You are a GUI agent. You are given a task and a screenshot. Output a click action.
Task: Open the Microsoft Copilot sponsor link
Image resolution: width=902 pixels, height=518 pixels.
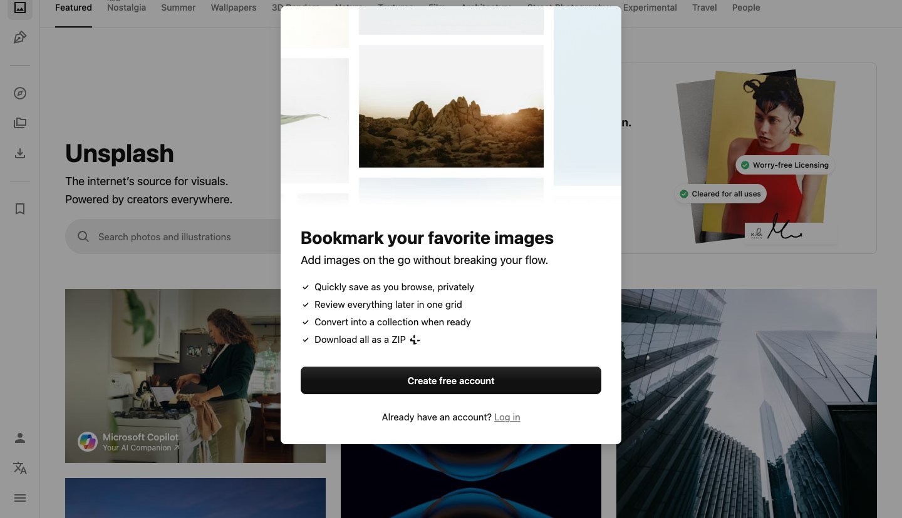click(140, 437)
